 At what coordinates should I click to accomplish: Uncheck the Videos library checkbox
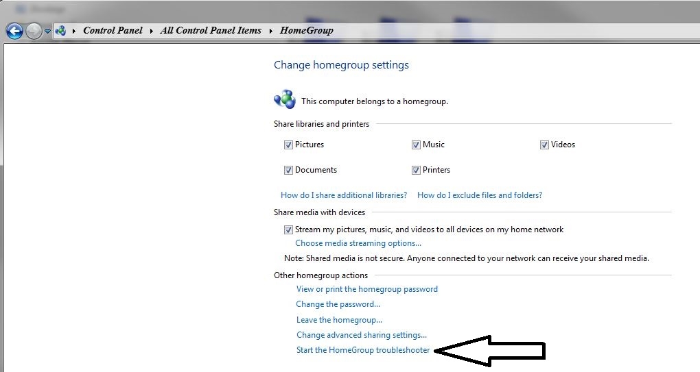tap(544, 145)
